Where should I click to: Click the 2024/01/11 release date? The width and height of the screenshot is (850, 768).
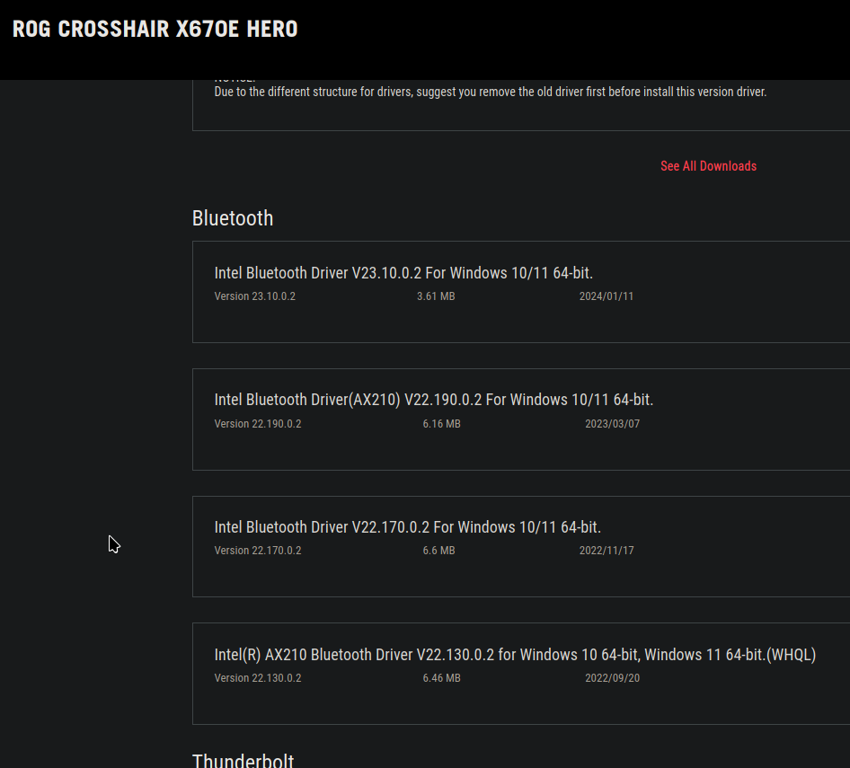(607, 296)
